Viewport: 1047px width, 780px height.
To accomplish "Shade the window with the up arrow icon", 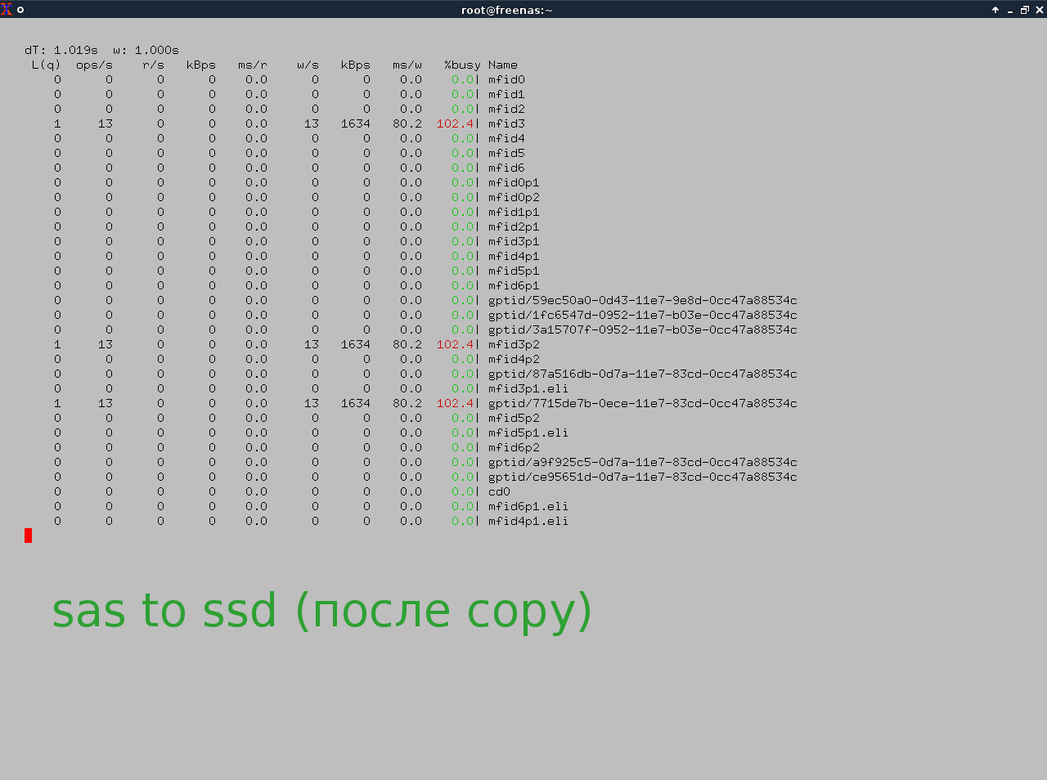I will tap(995, 10).
